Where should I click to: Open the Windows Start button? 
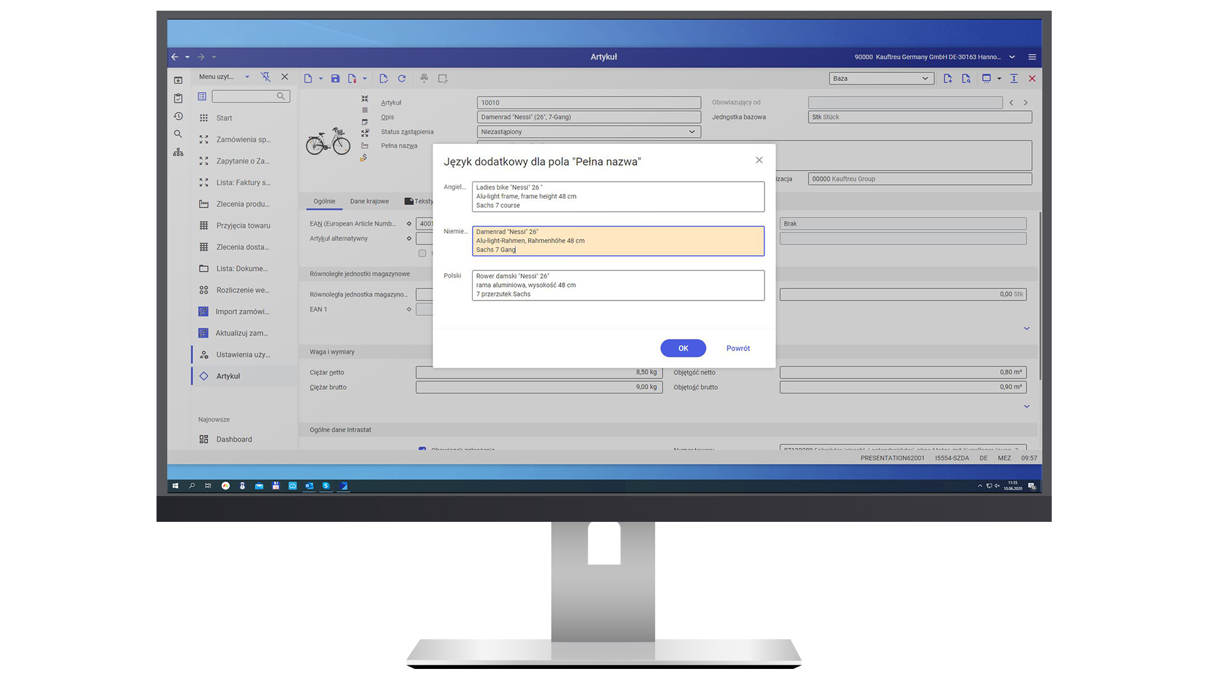pyautogui.click(x=175, y=486)
